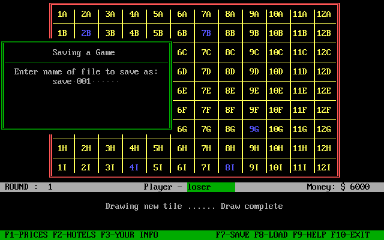Click the 'Money: $ 6000' status
The width and height of the screenshot is (384, 240).
338,187
